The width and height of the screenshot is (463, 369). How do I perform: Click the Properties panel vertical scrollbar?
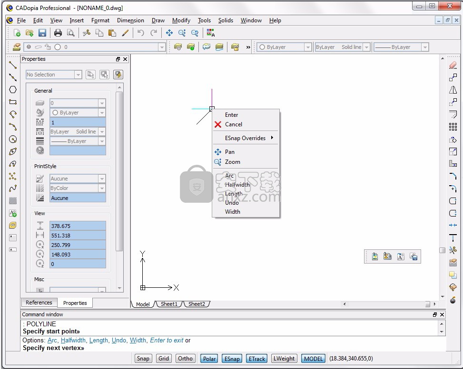pos(119,171)
